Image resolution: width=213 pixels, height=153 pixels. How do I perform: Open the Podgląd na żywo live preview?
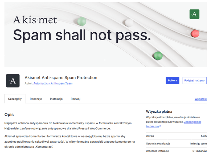click(194, 81)
